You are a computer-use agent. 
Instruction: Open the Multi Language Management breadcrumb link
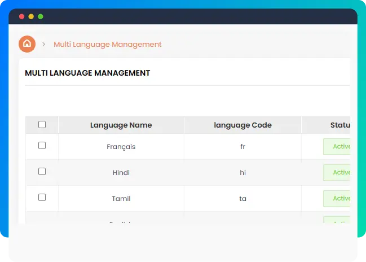coord(107,44)
